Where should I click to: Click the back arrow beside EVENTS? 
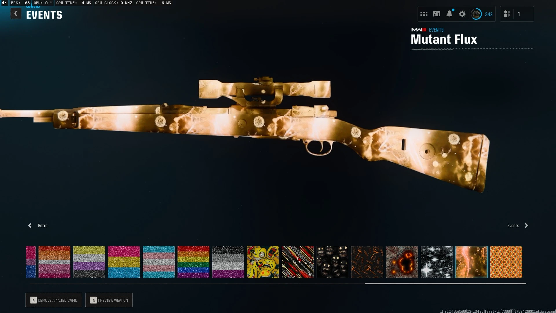pyautogui.click(x=16, y=14)
